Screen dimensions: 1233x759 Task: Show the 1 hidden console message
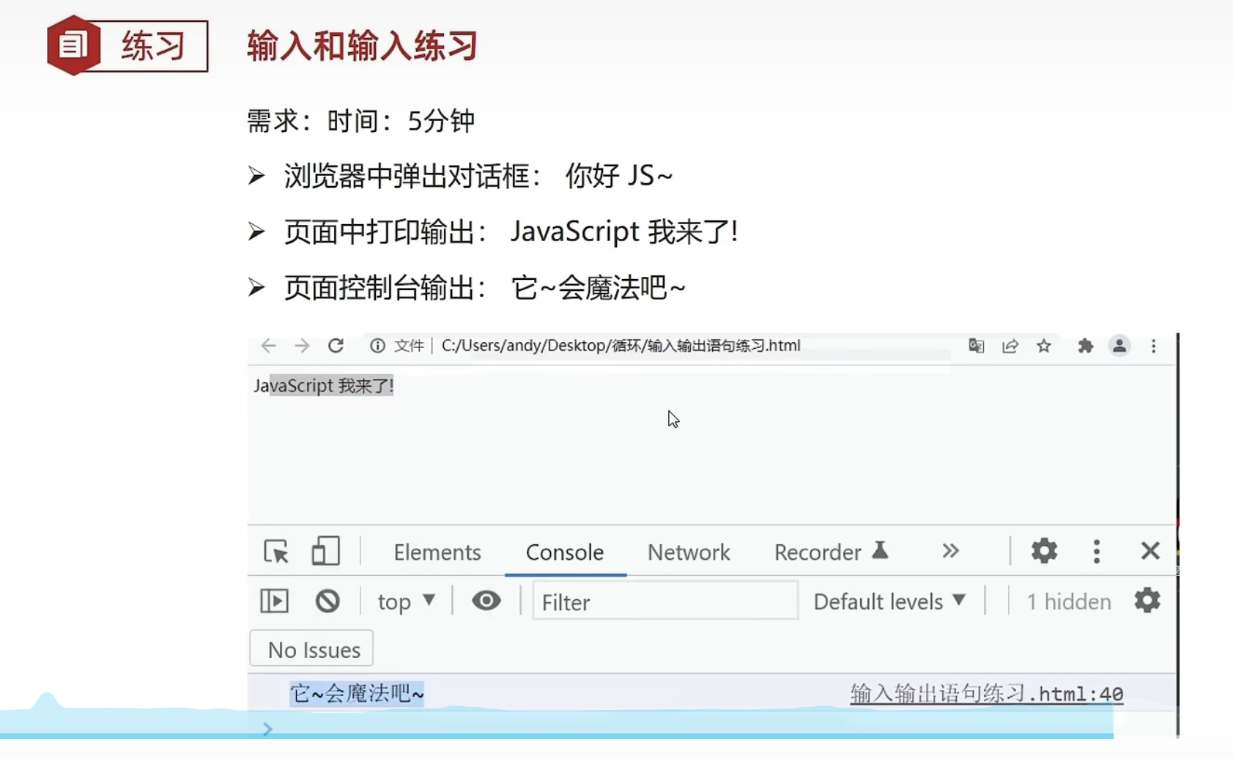[1068, 600]
